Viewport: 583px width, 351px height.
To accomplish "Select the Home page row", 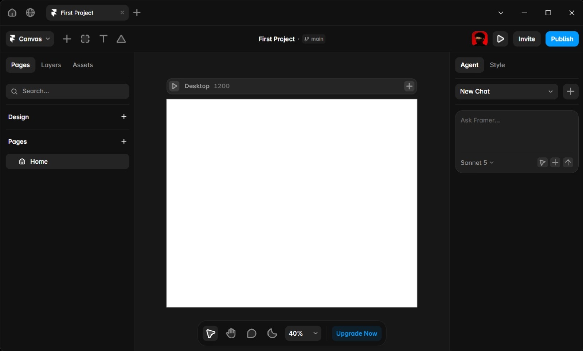I will pyautogui.click(x=67, y=161).
